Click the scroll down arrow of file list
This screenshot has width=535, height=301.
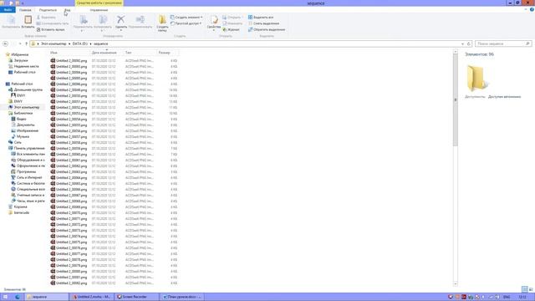(455, 284)
